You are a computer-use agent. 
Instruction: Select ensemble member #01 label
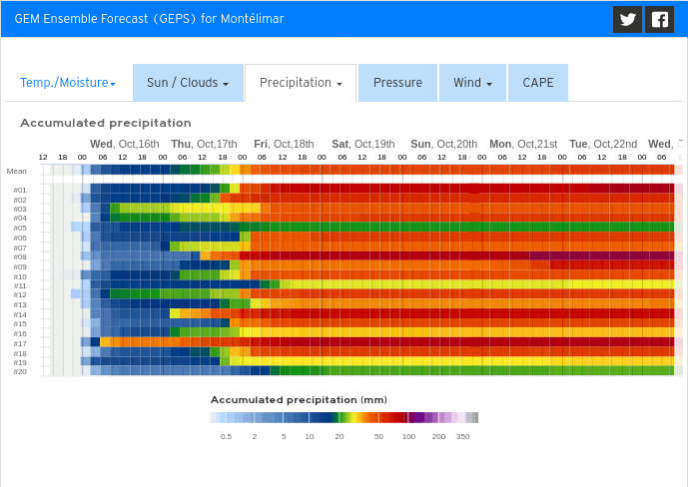(20, 190)
